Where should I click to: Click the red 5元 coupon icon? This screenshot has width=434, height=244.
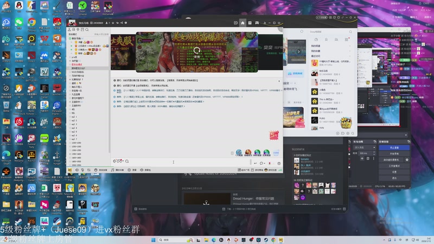coord(274,135)
